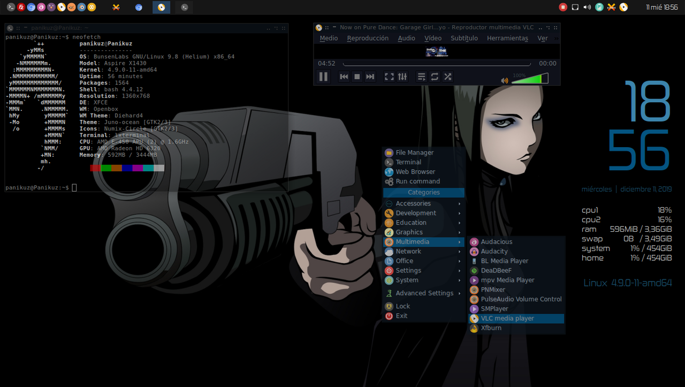Expand the Advanced Settings submenu
Viewport: 685px width, 387px height.
point(424,293)
